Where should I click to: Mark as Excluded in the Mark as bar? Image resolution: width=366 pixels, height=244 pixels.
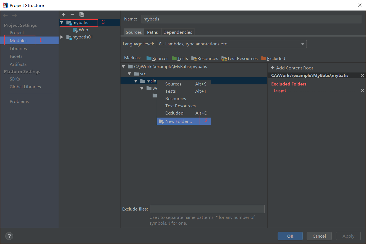pyautogui.click(x=273, y=58)
